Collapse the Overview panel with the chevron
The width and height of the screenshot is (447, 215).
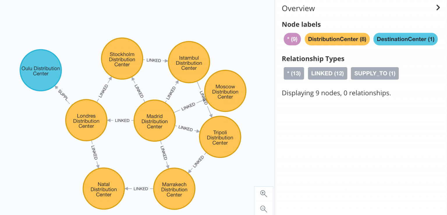coord(438,8)
